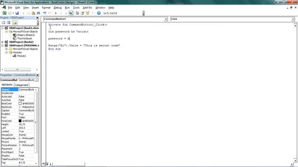Select the (Name) property row
This screenshot has width=298, height=167.
click(x=18, y=90)
